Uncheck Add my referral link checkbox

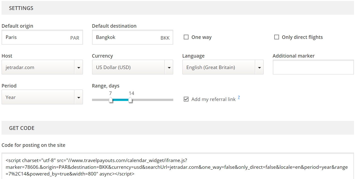pos(186,99)
